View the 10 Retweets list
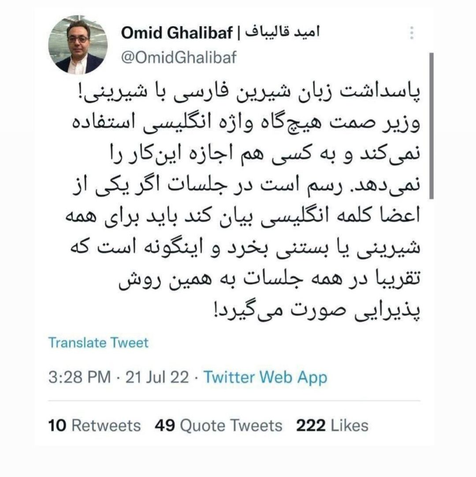This screenshot has width=476, height=477. tap(94, 425)
